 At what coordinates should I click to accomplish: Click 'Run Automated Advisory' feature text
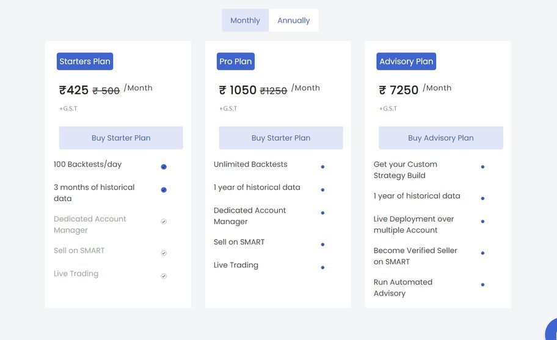[x=403, y=288]
